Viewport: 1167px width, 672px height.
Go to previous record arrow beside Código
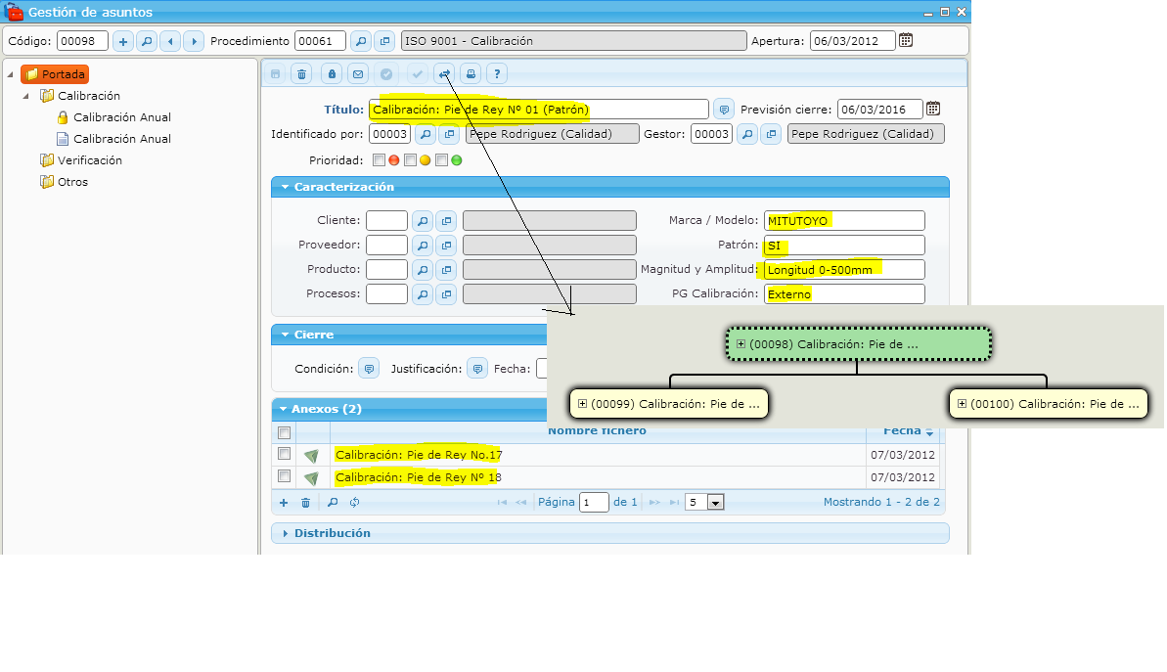(170, 41)
